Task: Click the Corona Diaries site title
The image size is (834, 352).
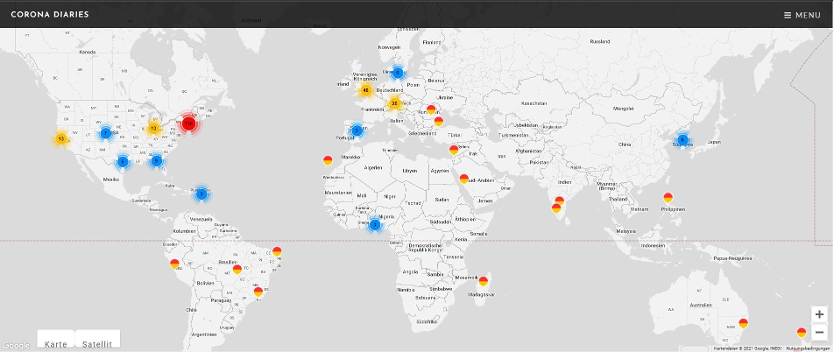Action: tap(50, 14)
